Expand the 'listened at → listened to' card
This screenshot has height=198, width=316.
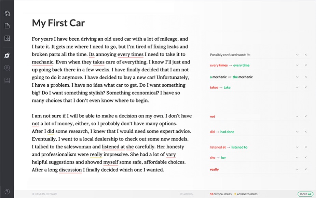point(297,147)
